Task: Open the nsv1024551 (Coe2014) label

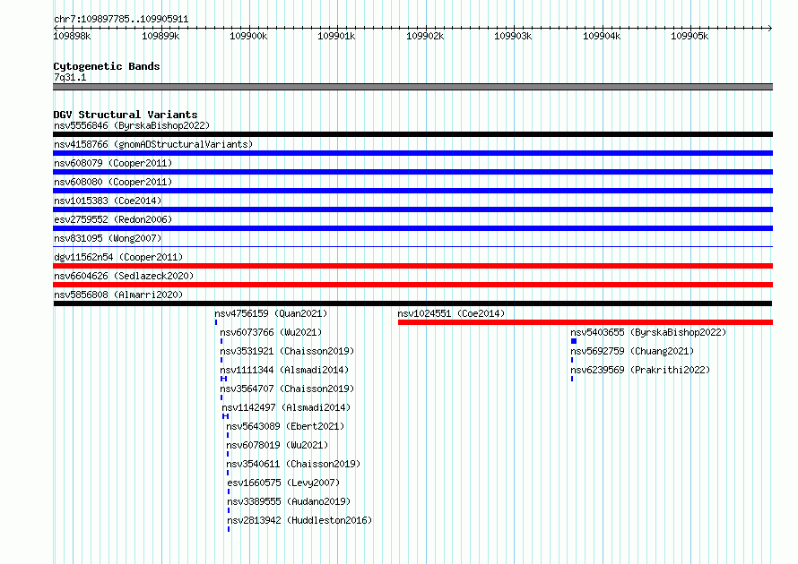Action: pos(451,313)
